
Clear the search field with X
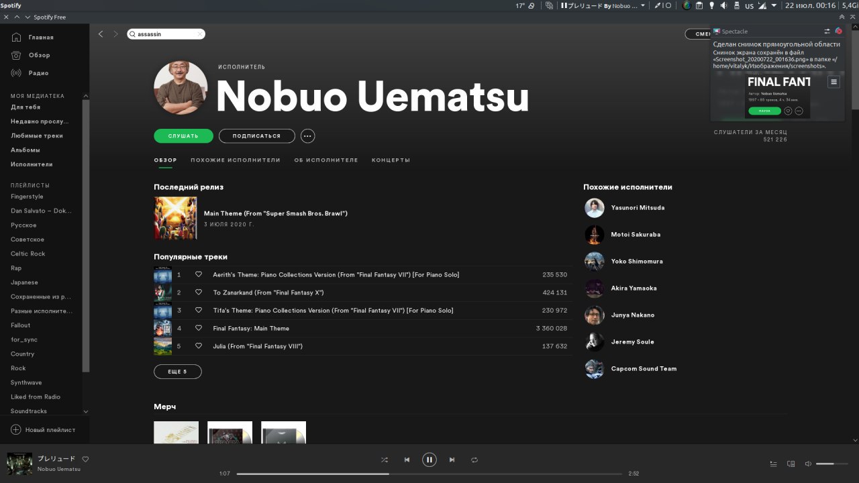(199, 34)
